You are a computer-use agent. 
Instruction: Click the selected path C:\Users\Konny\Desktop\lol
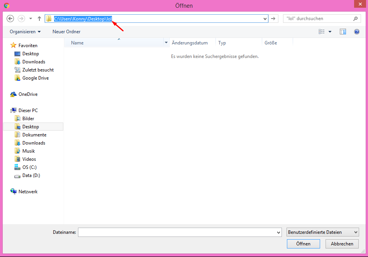pyautogui.click(x=83, y=19)
